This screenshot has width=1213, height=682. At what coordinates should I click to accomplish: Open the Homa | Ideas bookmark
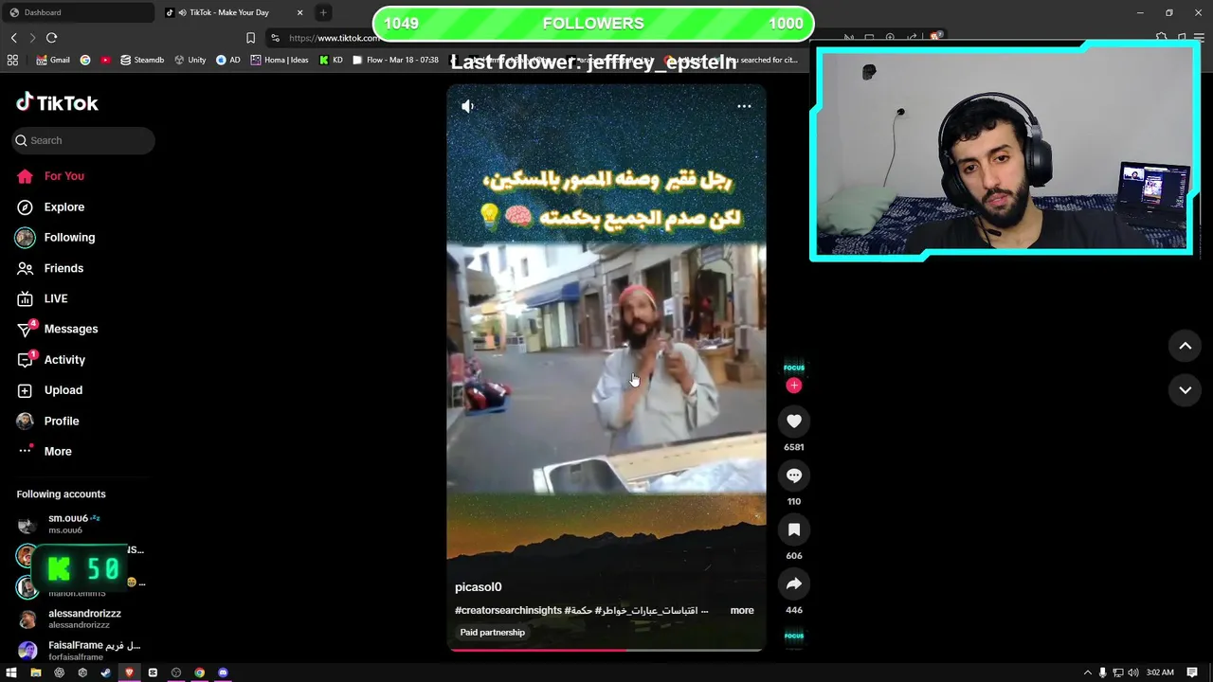280,60
